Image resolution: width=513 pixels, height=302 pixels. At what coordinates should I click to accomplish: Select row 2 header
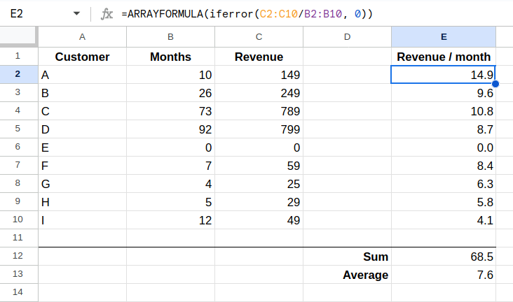click(18, 74)
